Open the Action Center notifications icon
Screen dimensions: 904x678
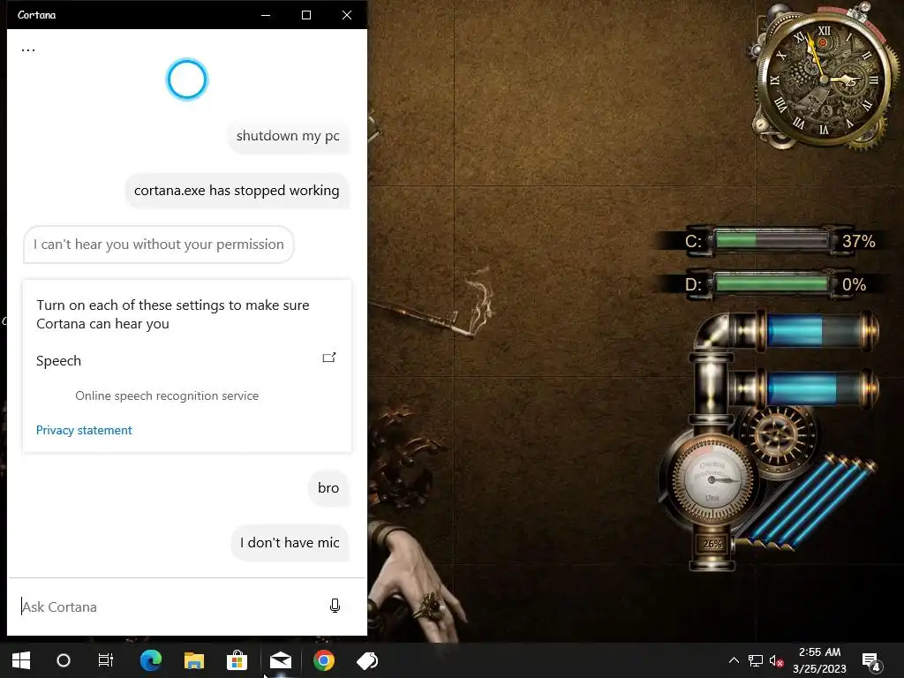870,660
